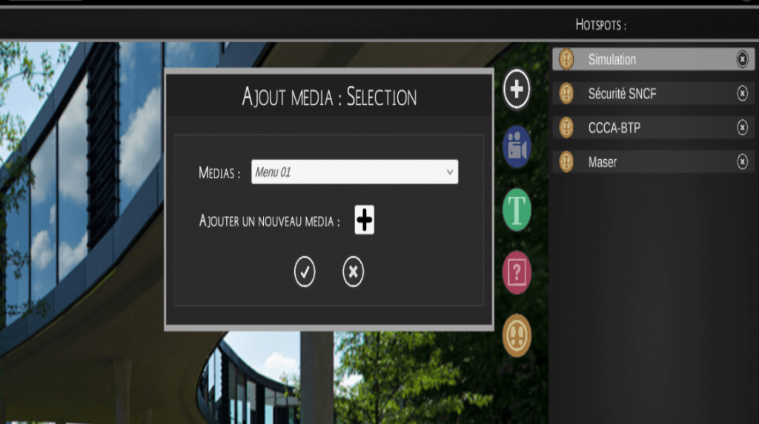This screenshot has height=424, width=759.
Task: Delete the Sécurité SNCF hotspot
Action: click(742, 93)
